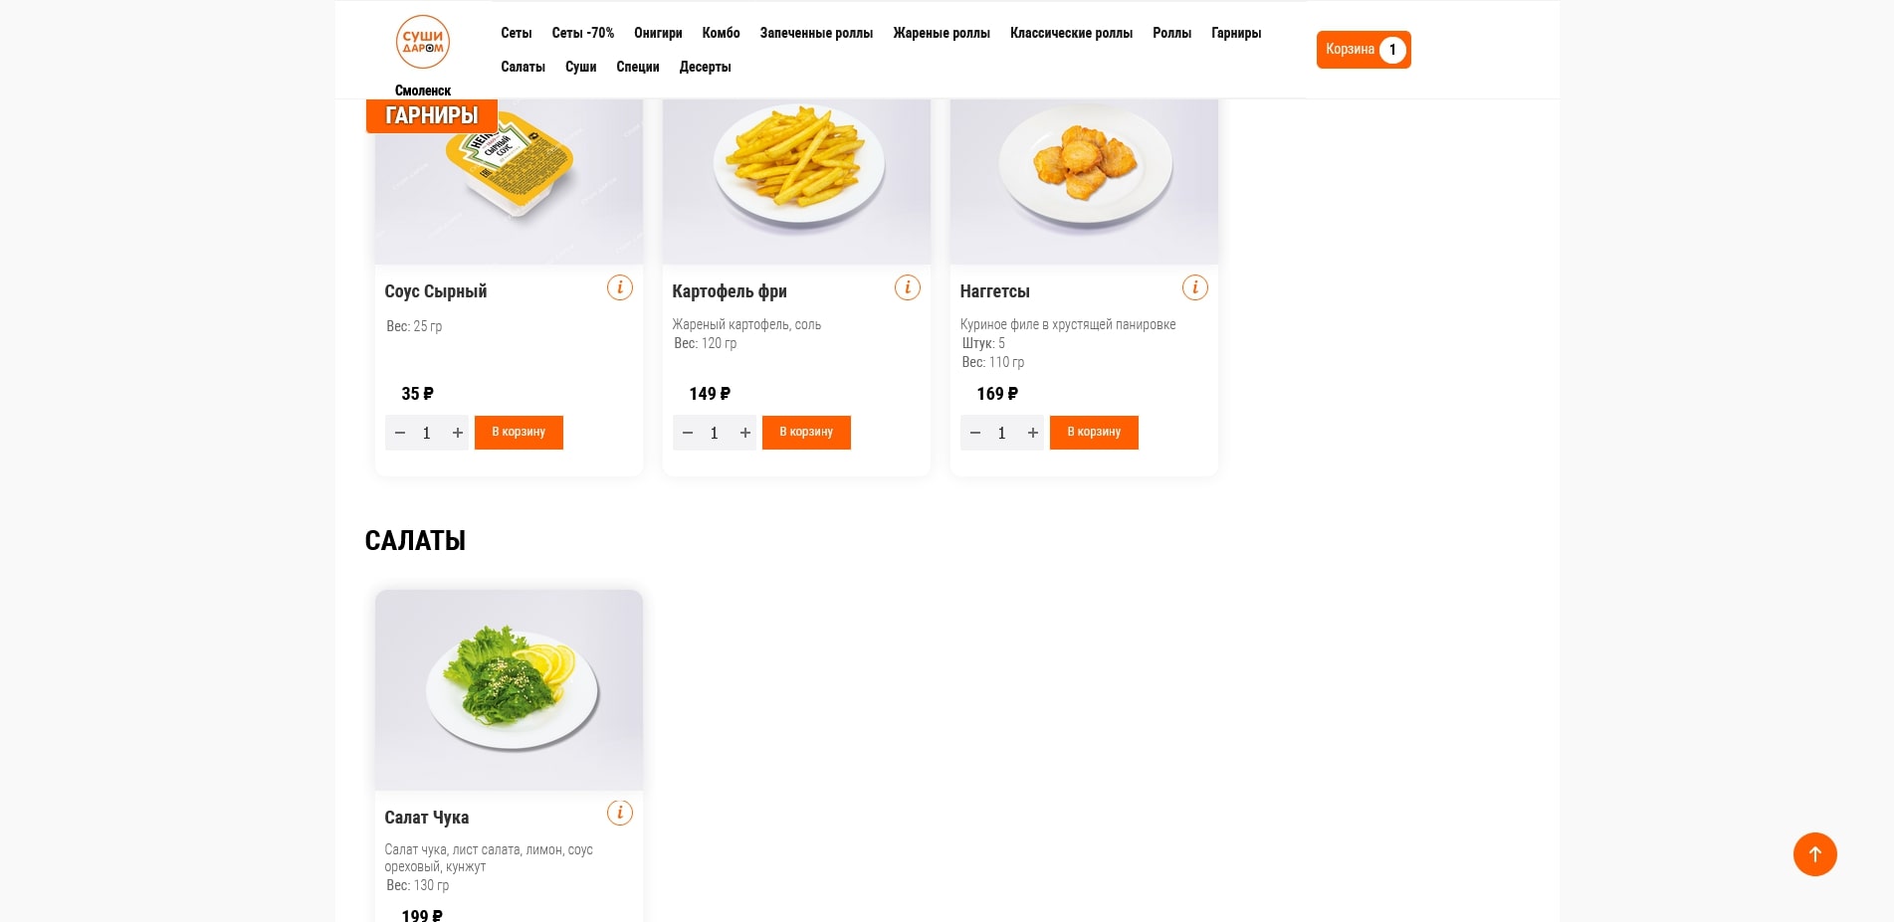The height and width of the screenshot is (922, 1894).
Task: Select city Смоленск under the logo
Action: [x=423, y=91]
